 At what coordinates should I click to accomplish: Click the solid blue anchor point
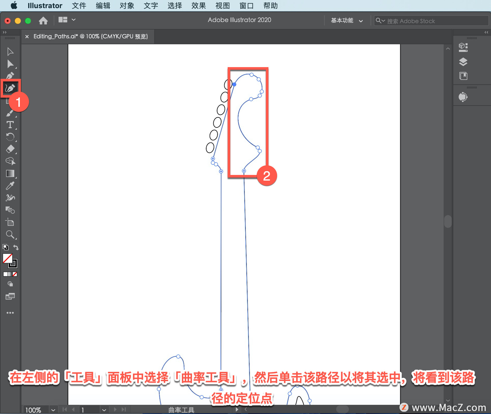(234, 84)
